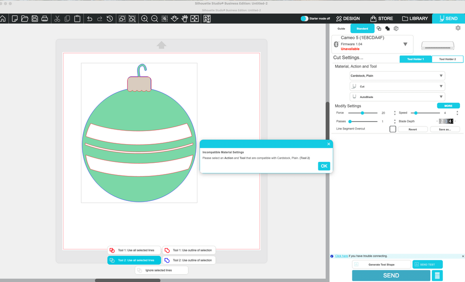Image resolution: width=465 pixels, height=282 pixels.
Task: Save the document with the disk icon
Action: tap(35, 19)
